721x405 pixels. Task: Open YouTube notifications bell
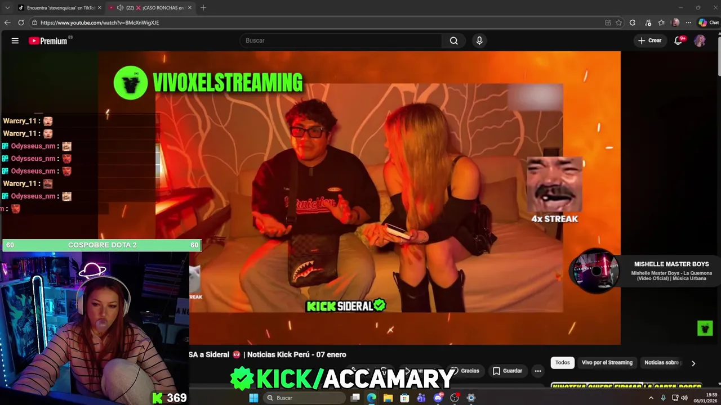click(678, 40)
